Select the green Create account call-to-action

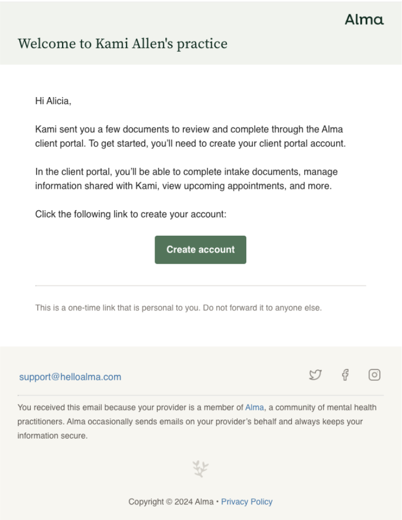[200, 249]
